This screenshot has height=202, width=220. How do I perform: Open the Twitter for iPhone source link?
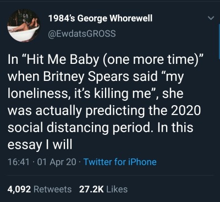pyautogui.click(x=120, y=162)
